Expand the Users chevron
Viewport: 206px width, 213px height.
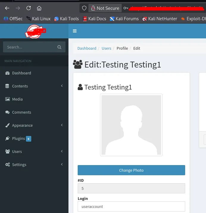[62, 151]
